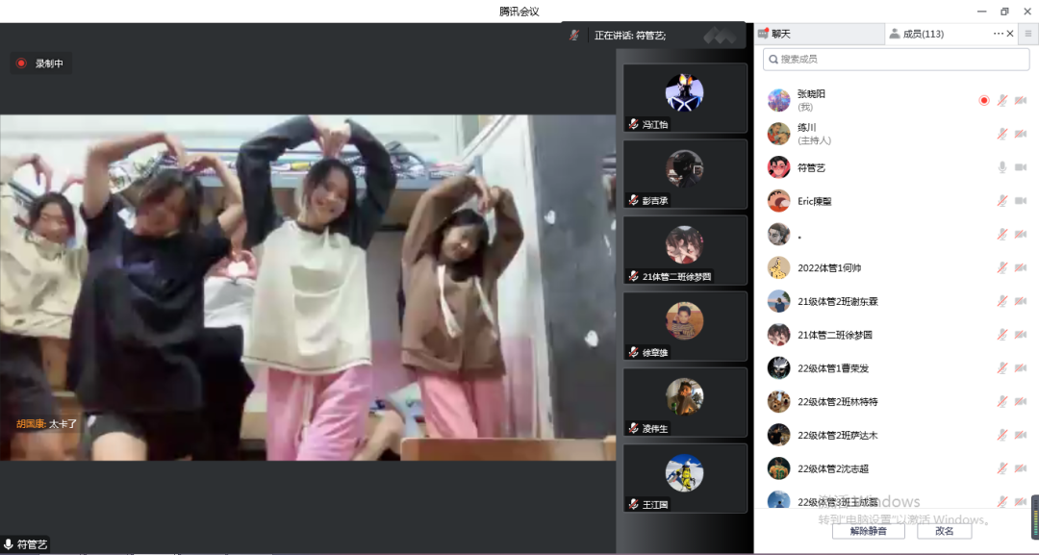Click the 解除静音 unmute button
Screen dimensions: 1039x555
[x=868, y=531]
